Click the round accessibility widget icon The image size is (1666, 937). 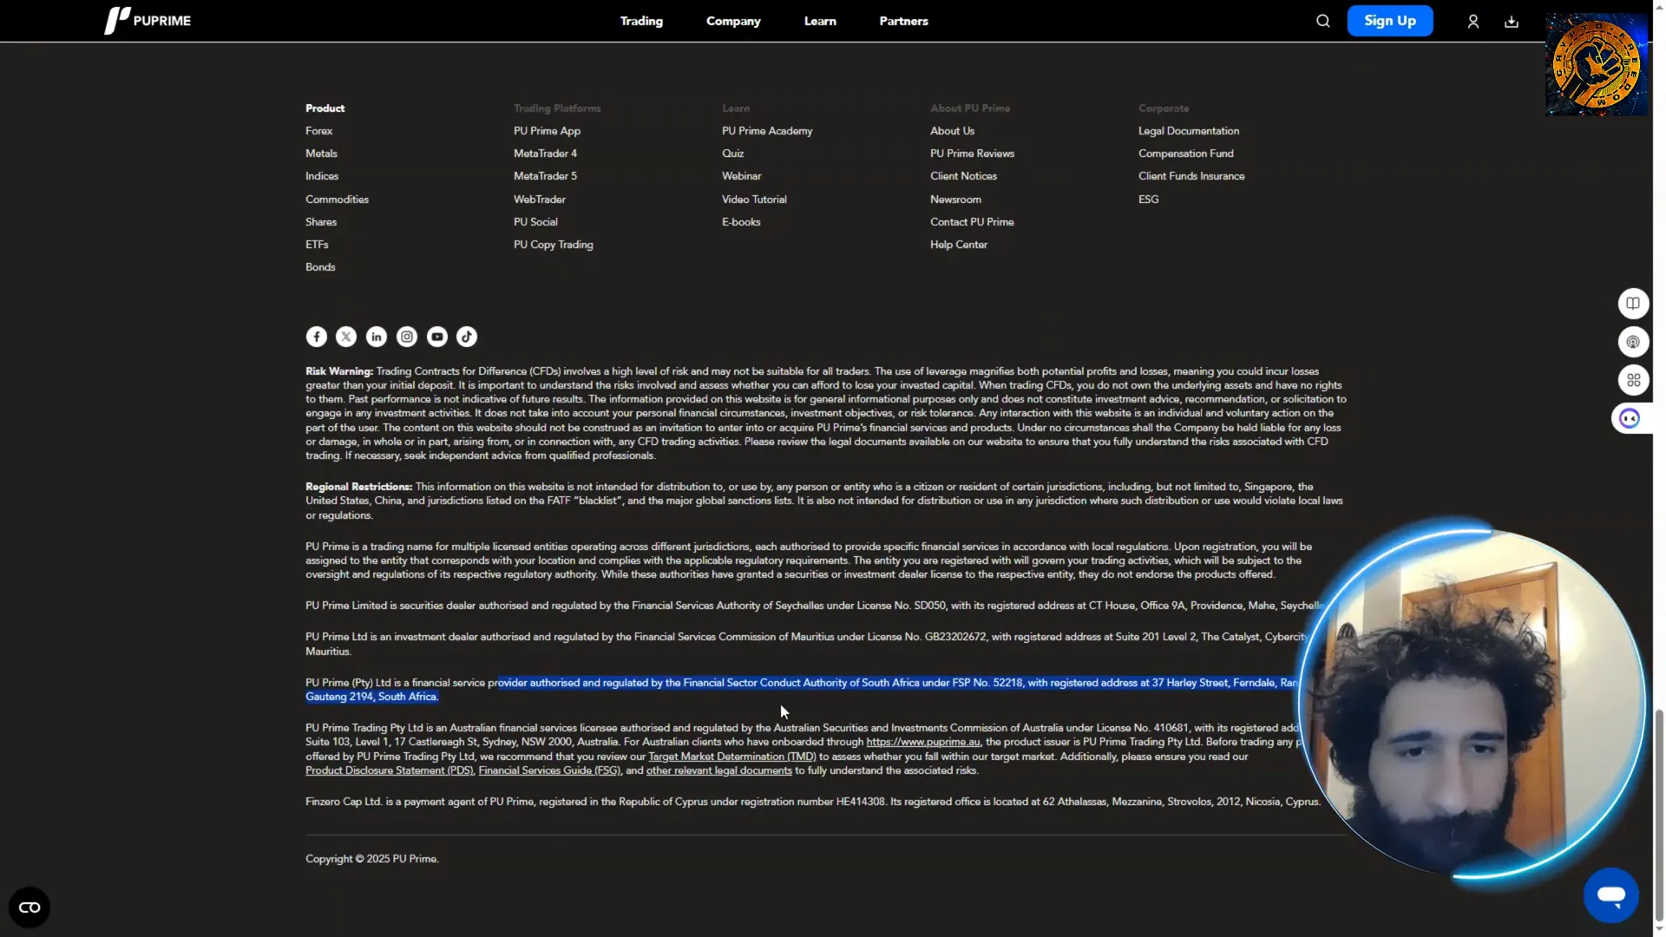point(30,908)
